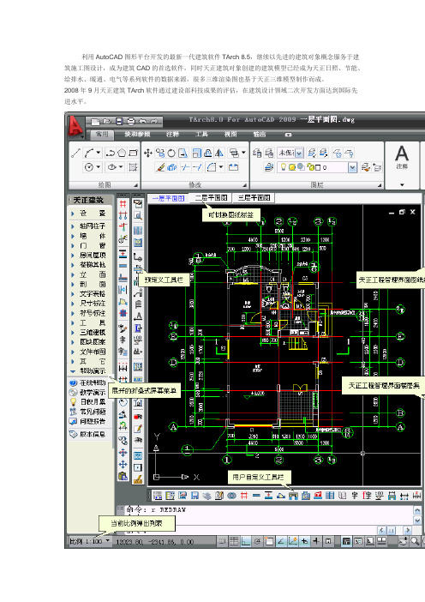Toggle Object Snap Tracking on status bar

click(x=281, y=542)
